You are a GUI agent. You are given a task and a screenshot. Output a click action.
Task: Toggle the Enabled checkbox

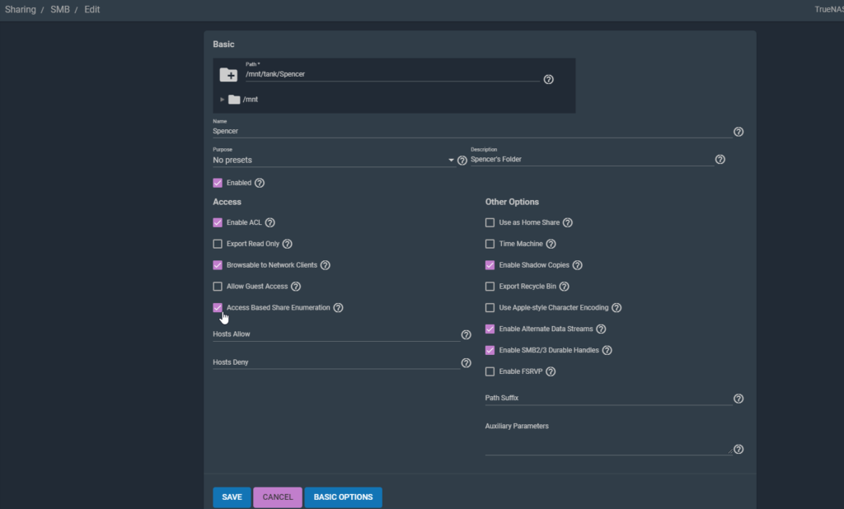click(218, 183)
